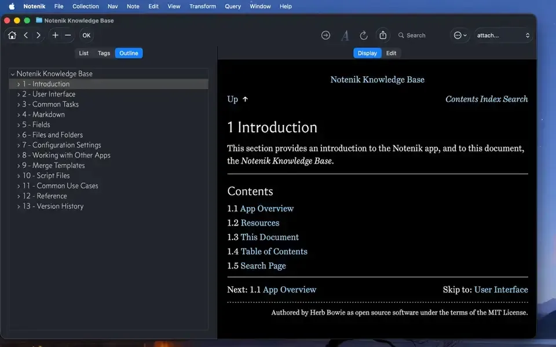Select the 12 - Reference outline row
Viewport: 556px width, 347px height.
(108, 196)
